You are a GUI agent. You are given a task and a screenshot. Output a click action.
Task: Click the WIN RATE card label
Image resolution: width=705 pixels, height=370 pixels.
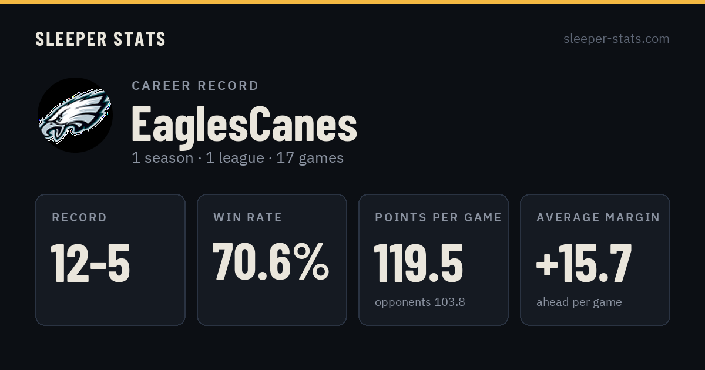pyautogui.click(x=248, y=218)
